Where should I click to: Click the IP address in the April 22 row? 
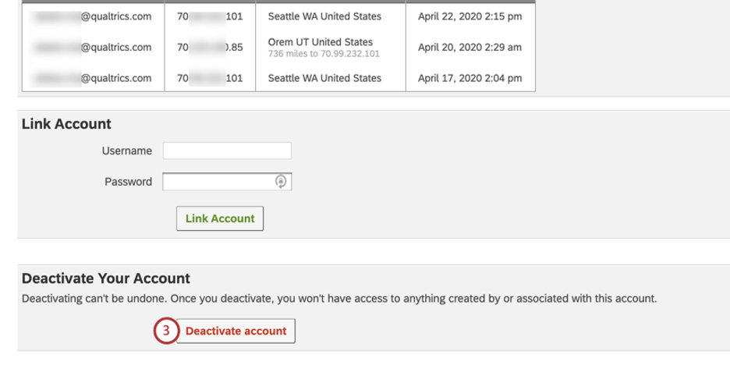click(211, 16)
